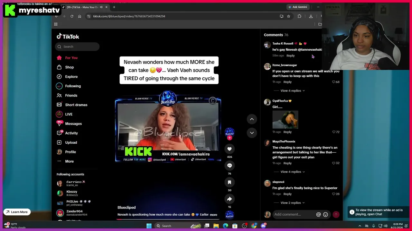
Task: Open Discord from the taskbar
Action: 263,226
